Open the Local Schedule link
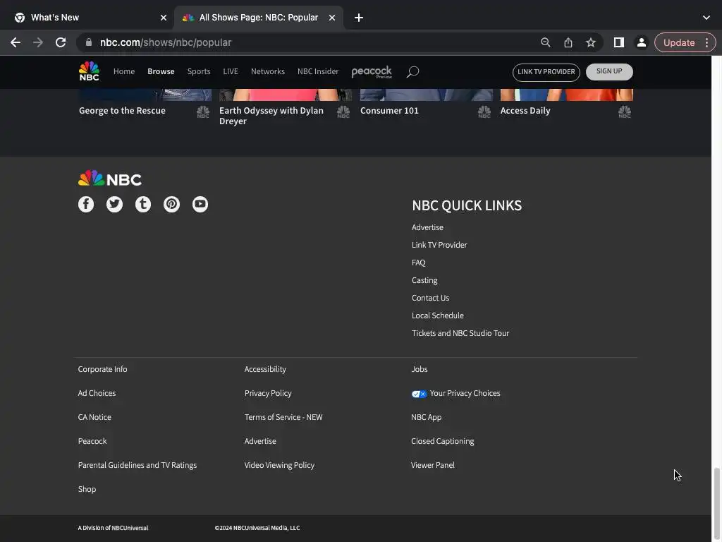 pyautogui.click(x=437, y=315)
